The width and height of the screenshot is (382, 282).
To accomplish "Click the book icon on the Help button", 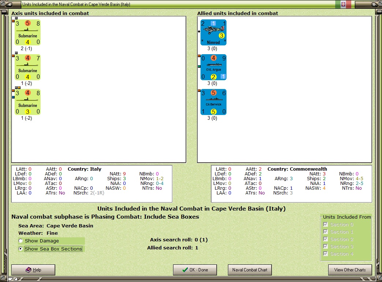I will pyautogui.click(x=29, y=270).
